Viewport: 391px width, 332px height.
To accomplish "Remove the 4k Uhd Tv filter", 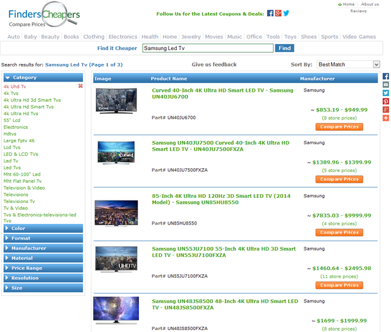I will coord(80,86).
